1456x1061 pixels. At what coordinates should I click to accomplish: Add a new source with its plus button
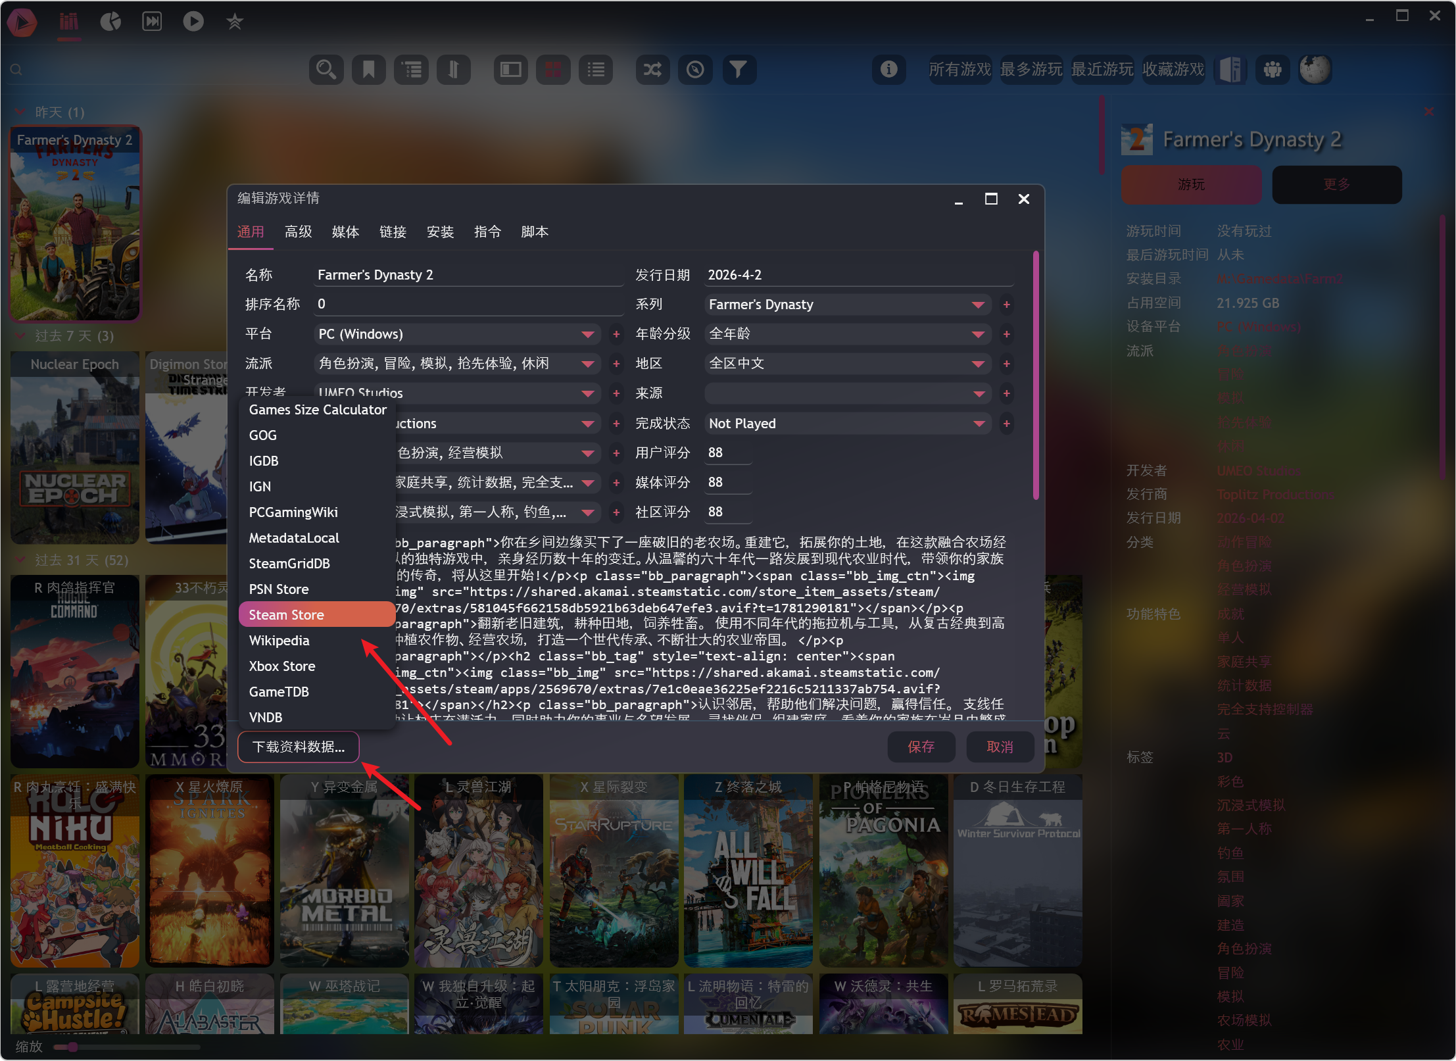click(x=1006, y=393)
